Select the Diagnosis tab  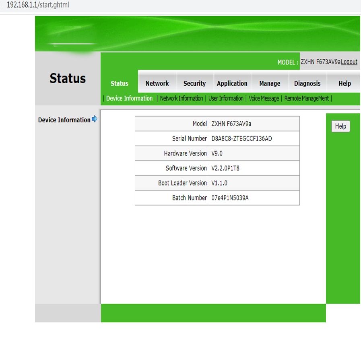pos(307,83)
